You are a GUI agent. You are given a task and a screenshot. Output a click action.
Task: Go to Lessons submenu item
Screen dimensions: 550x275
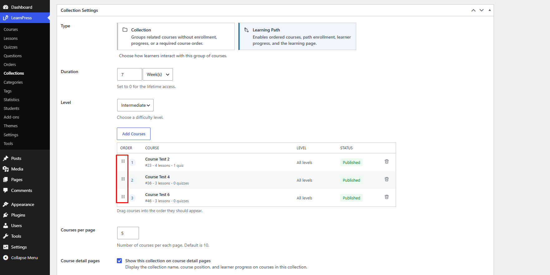click(11, 39)
